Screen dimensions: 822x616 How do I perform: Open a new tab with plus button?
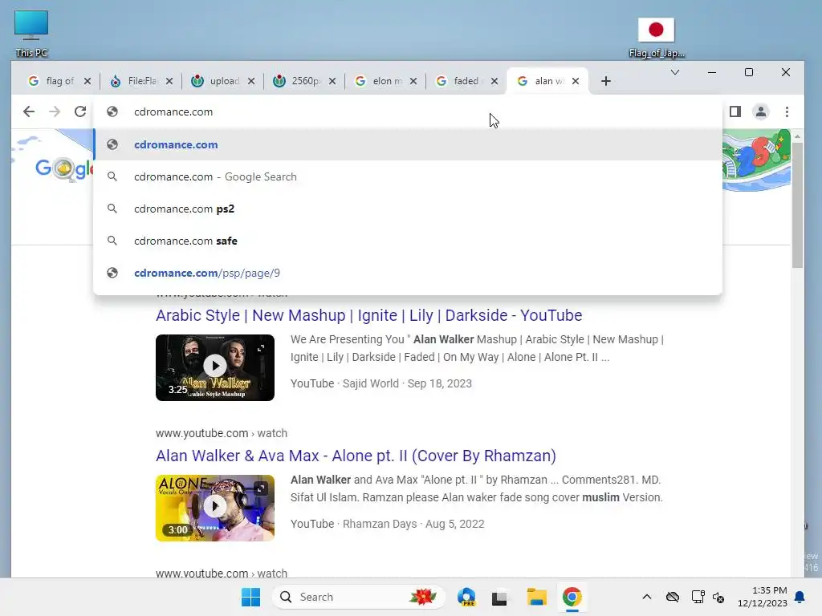point(606,81)
